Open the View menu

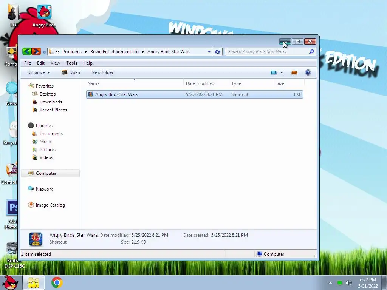pyautogui.click(x=55, y=63)
